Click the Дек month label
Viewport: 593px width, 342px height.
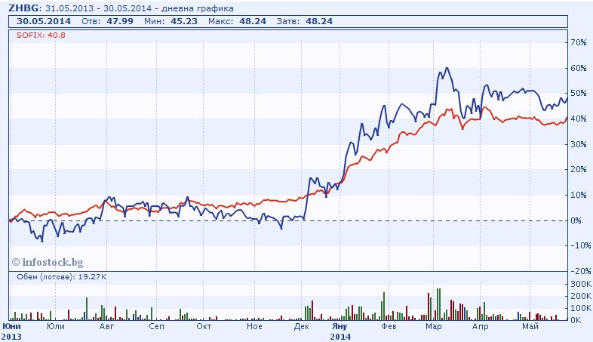[x=302, y=326]
